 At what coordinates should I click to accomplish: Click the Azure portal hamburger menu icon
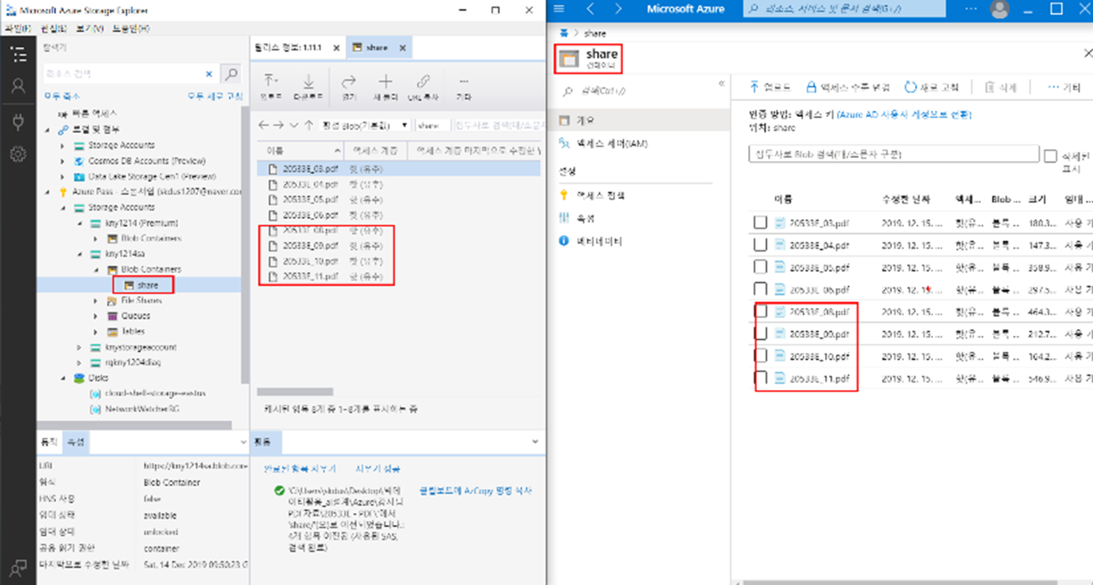(559, 8)
